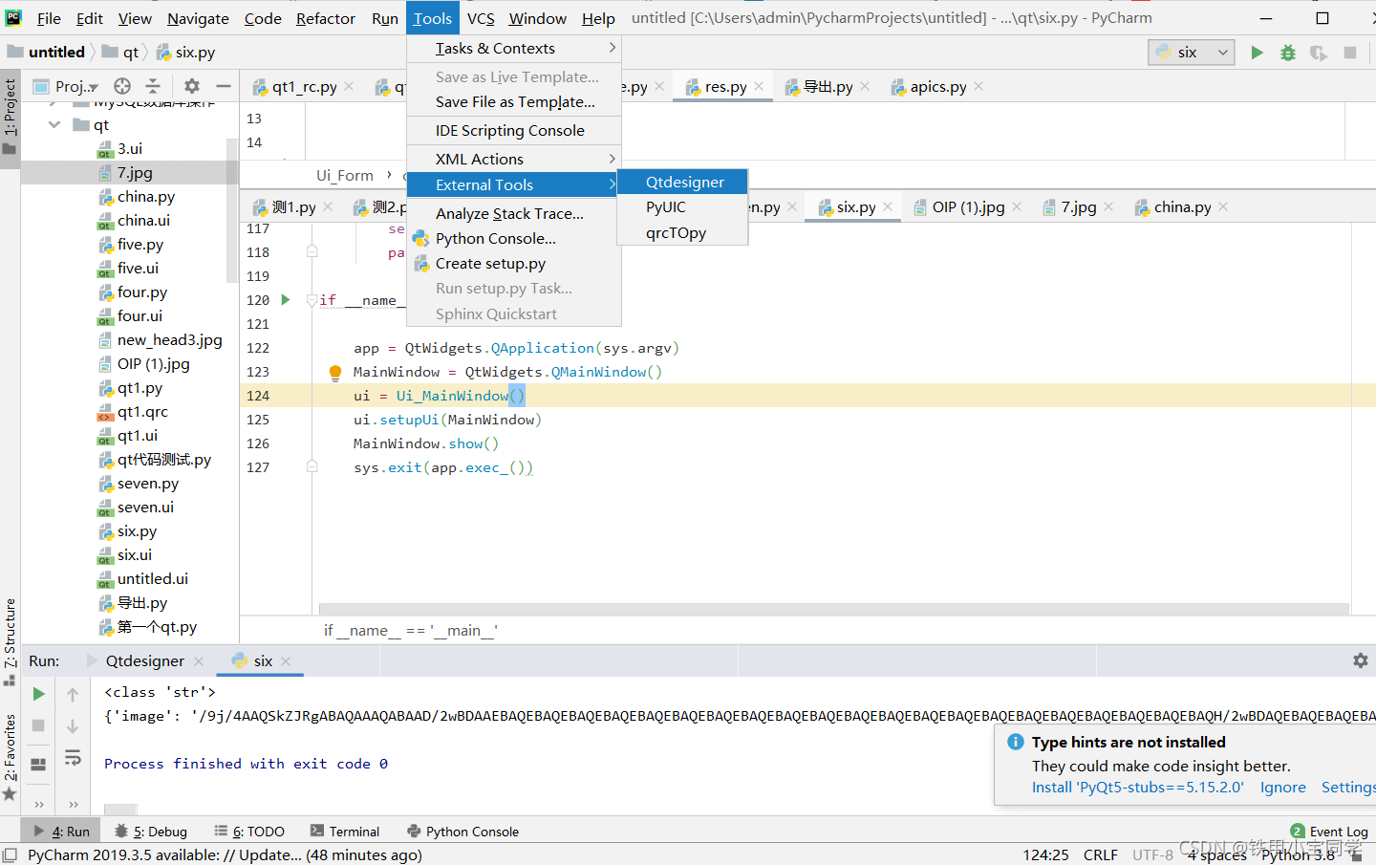Viewport: 1376px width, 865px height.
Task: Open the six run configuration dropdown
Action: pyautogui.click(x=1191, y=53)
